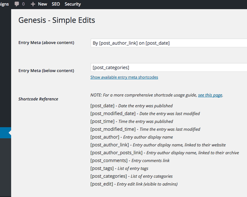The width and height of the screenshot is (247, 197).
Task: Click description 'Entry comments link'
Action: [x=150, y=161]
